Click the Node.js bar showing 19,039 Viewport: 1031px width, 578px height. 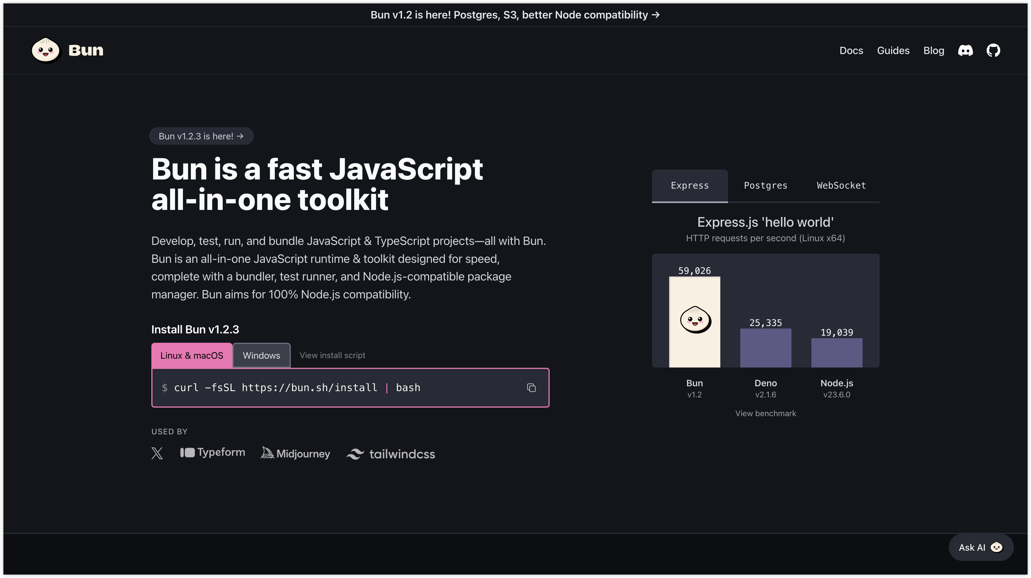[x=836, y=353]
